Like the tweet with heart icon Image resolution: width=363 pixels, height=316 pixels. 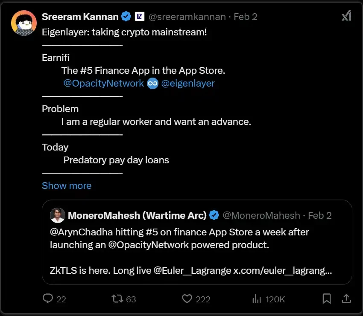(x=187, y=299)
